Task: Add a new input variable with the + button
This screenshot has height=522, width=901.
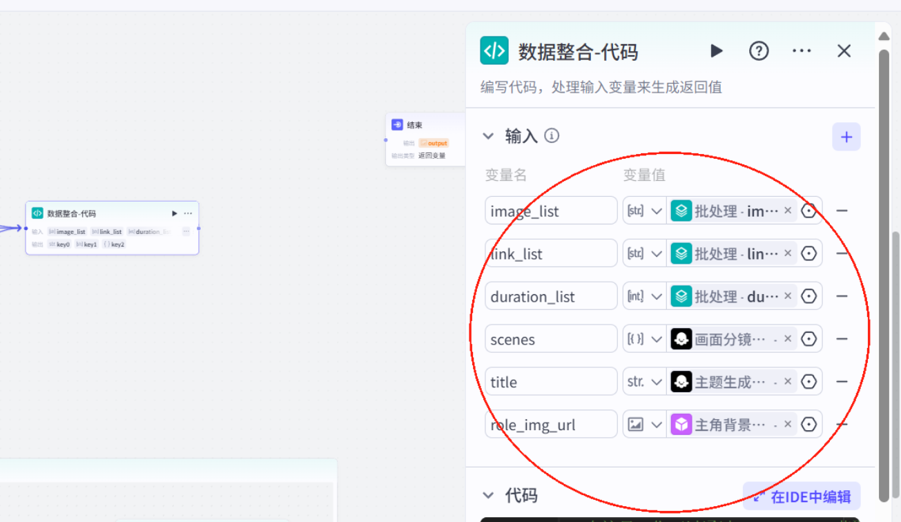Action: click(846, 136)
